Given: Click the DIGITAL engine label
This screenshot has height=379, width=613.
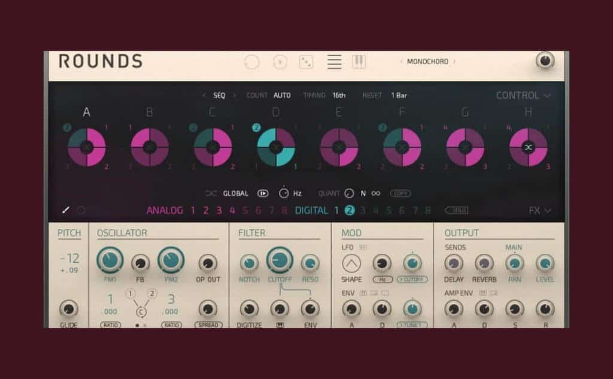Looking at the screenshot, I should (311, 210).
